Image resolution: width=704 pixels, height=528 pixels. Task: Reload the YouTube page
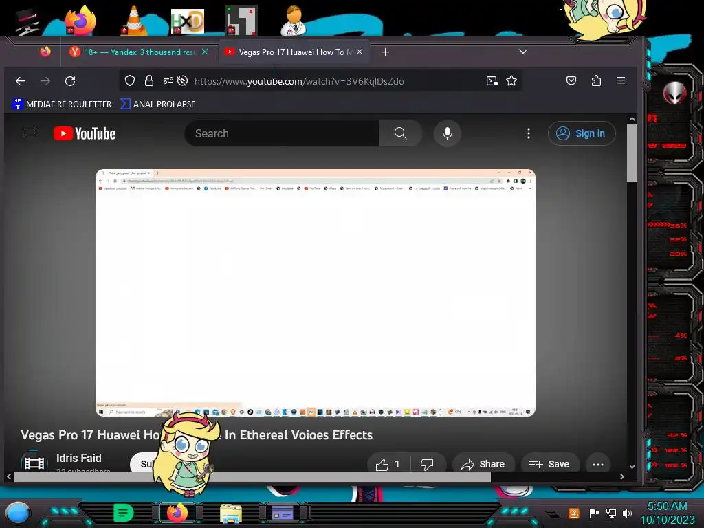pos(70,81)
